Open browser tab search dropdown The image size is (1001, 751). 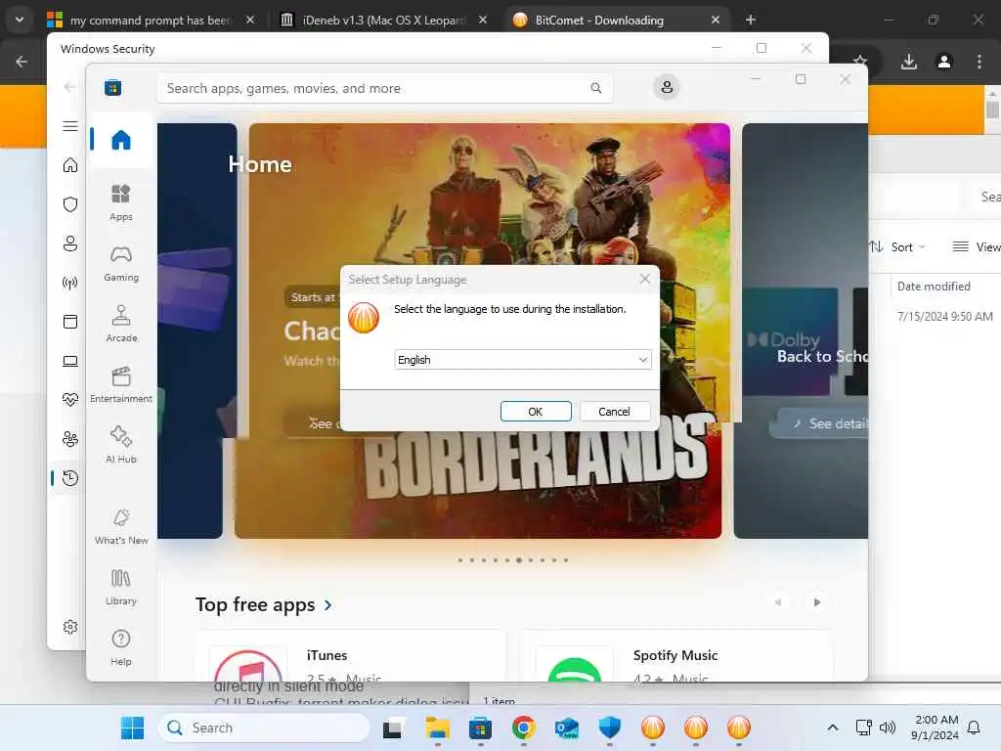coord(20,20)
